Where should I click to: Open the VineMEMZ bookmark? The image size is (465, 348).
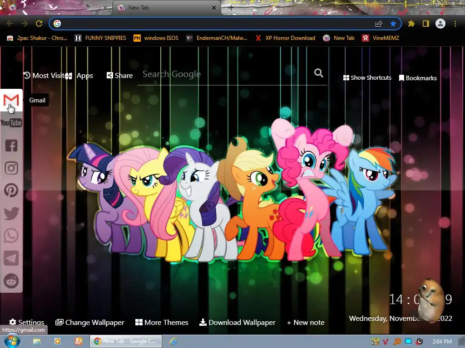(381, 38)
